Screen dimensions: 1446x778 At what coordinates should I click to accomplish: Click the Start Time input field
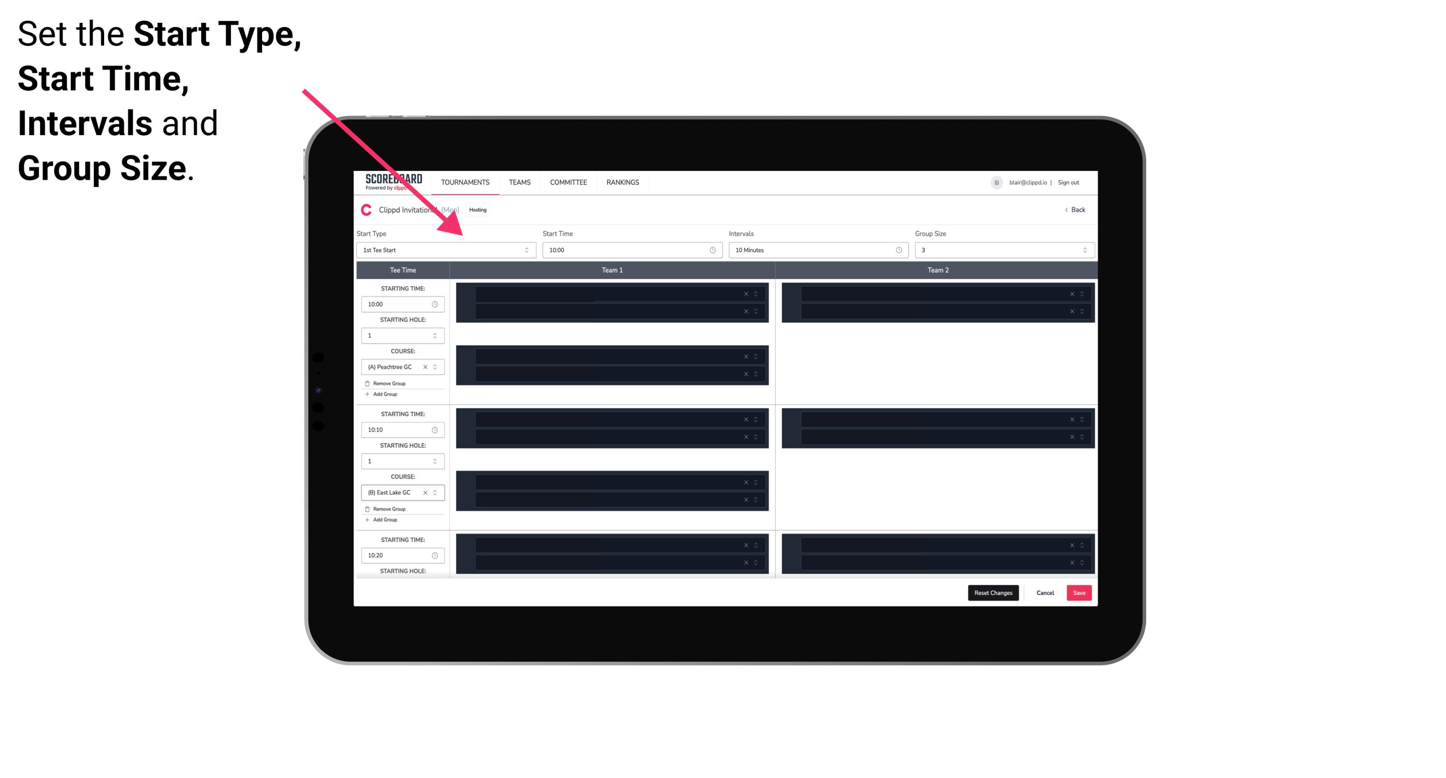tap(631, 251)
